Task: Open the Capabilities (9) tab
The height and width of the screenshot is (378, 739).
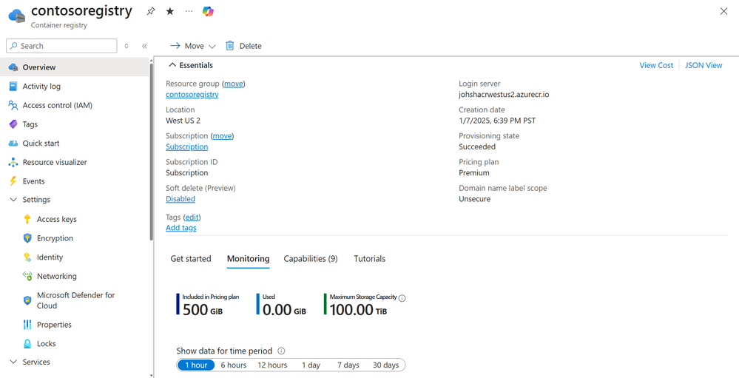Action: pos(311,259)
